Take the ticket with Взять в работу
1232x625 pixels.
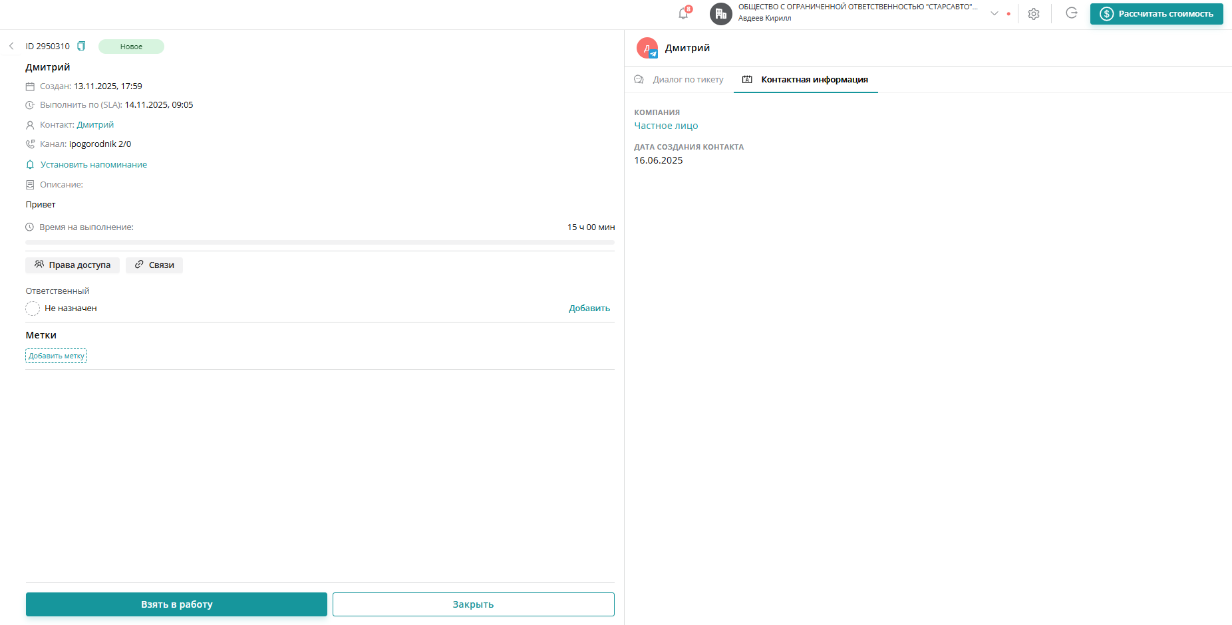176,604
